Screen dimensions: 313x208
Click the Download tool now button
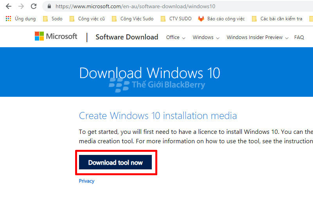click(x=115, y=162)
